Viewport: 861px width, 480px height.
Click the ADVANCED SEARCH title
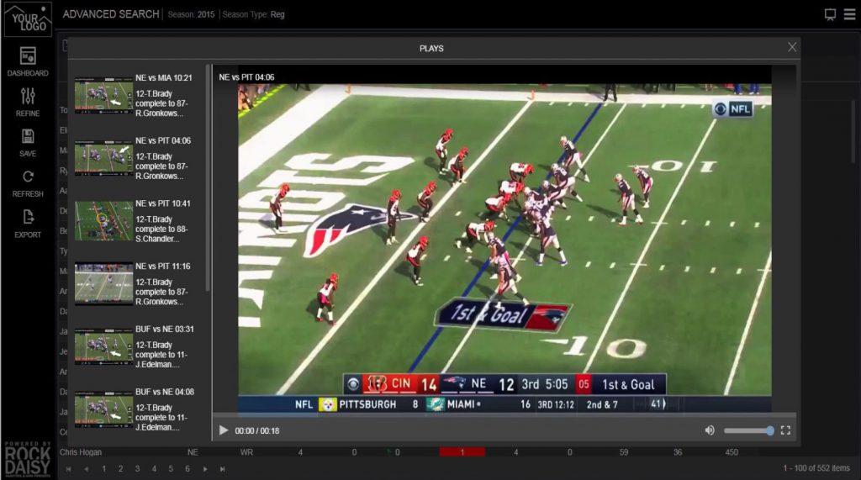[111, 14]
